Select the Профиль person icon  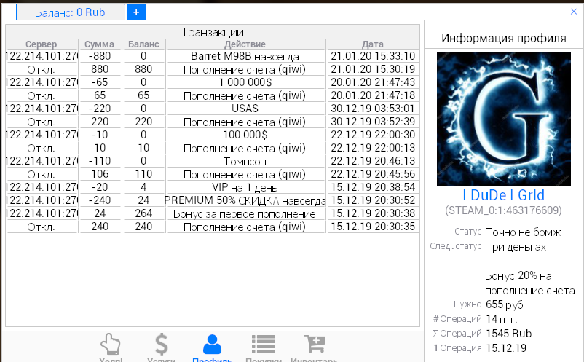pyautogui.click(x=212, y=345)
